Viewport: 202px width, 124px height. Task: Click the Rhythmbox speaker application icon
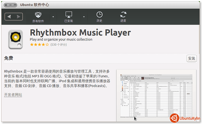[x=16, y=39]
